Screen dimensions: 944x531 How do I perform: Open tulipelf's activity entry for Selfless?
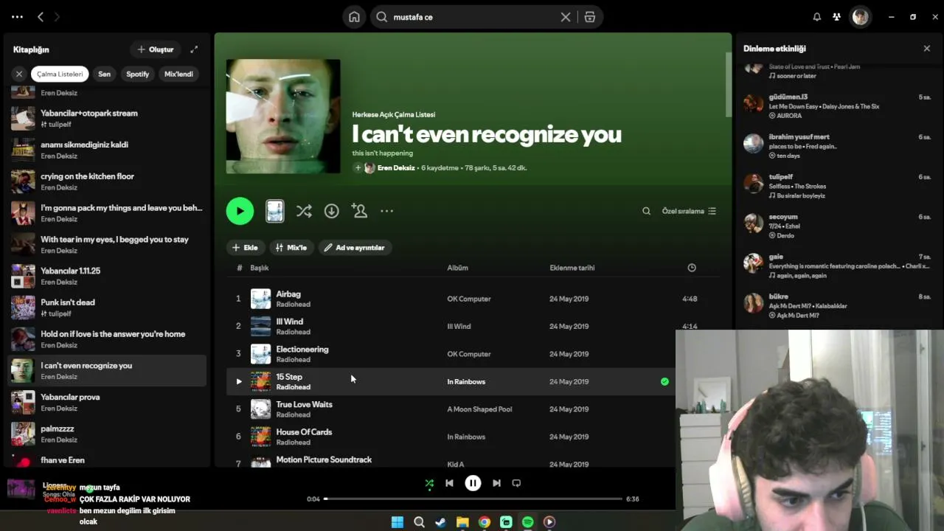[838, 186]
